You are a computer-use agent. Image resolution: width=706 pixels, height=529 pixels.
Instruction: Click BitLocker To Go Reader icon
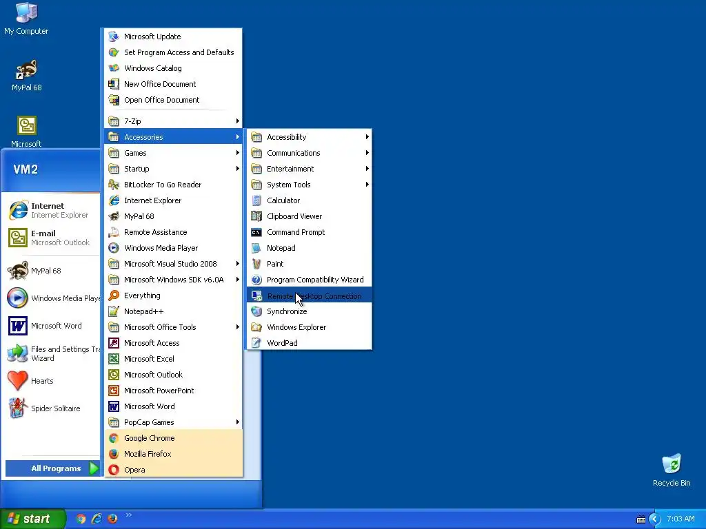[114, 185]
